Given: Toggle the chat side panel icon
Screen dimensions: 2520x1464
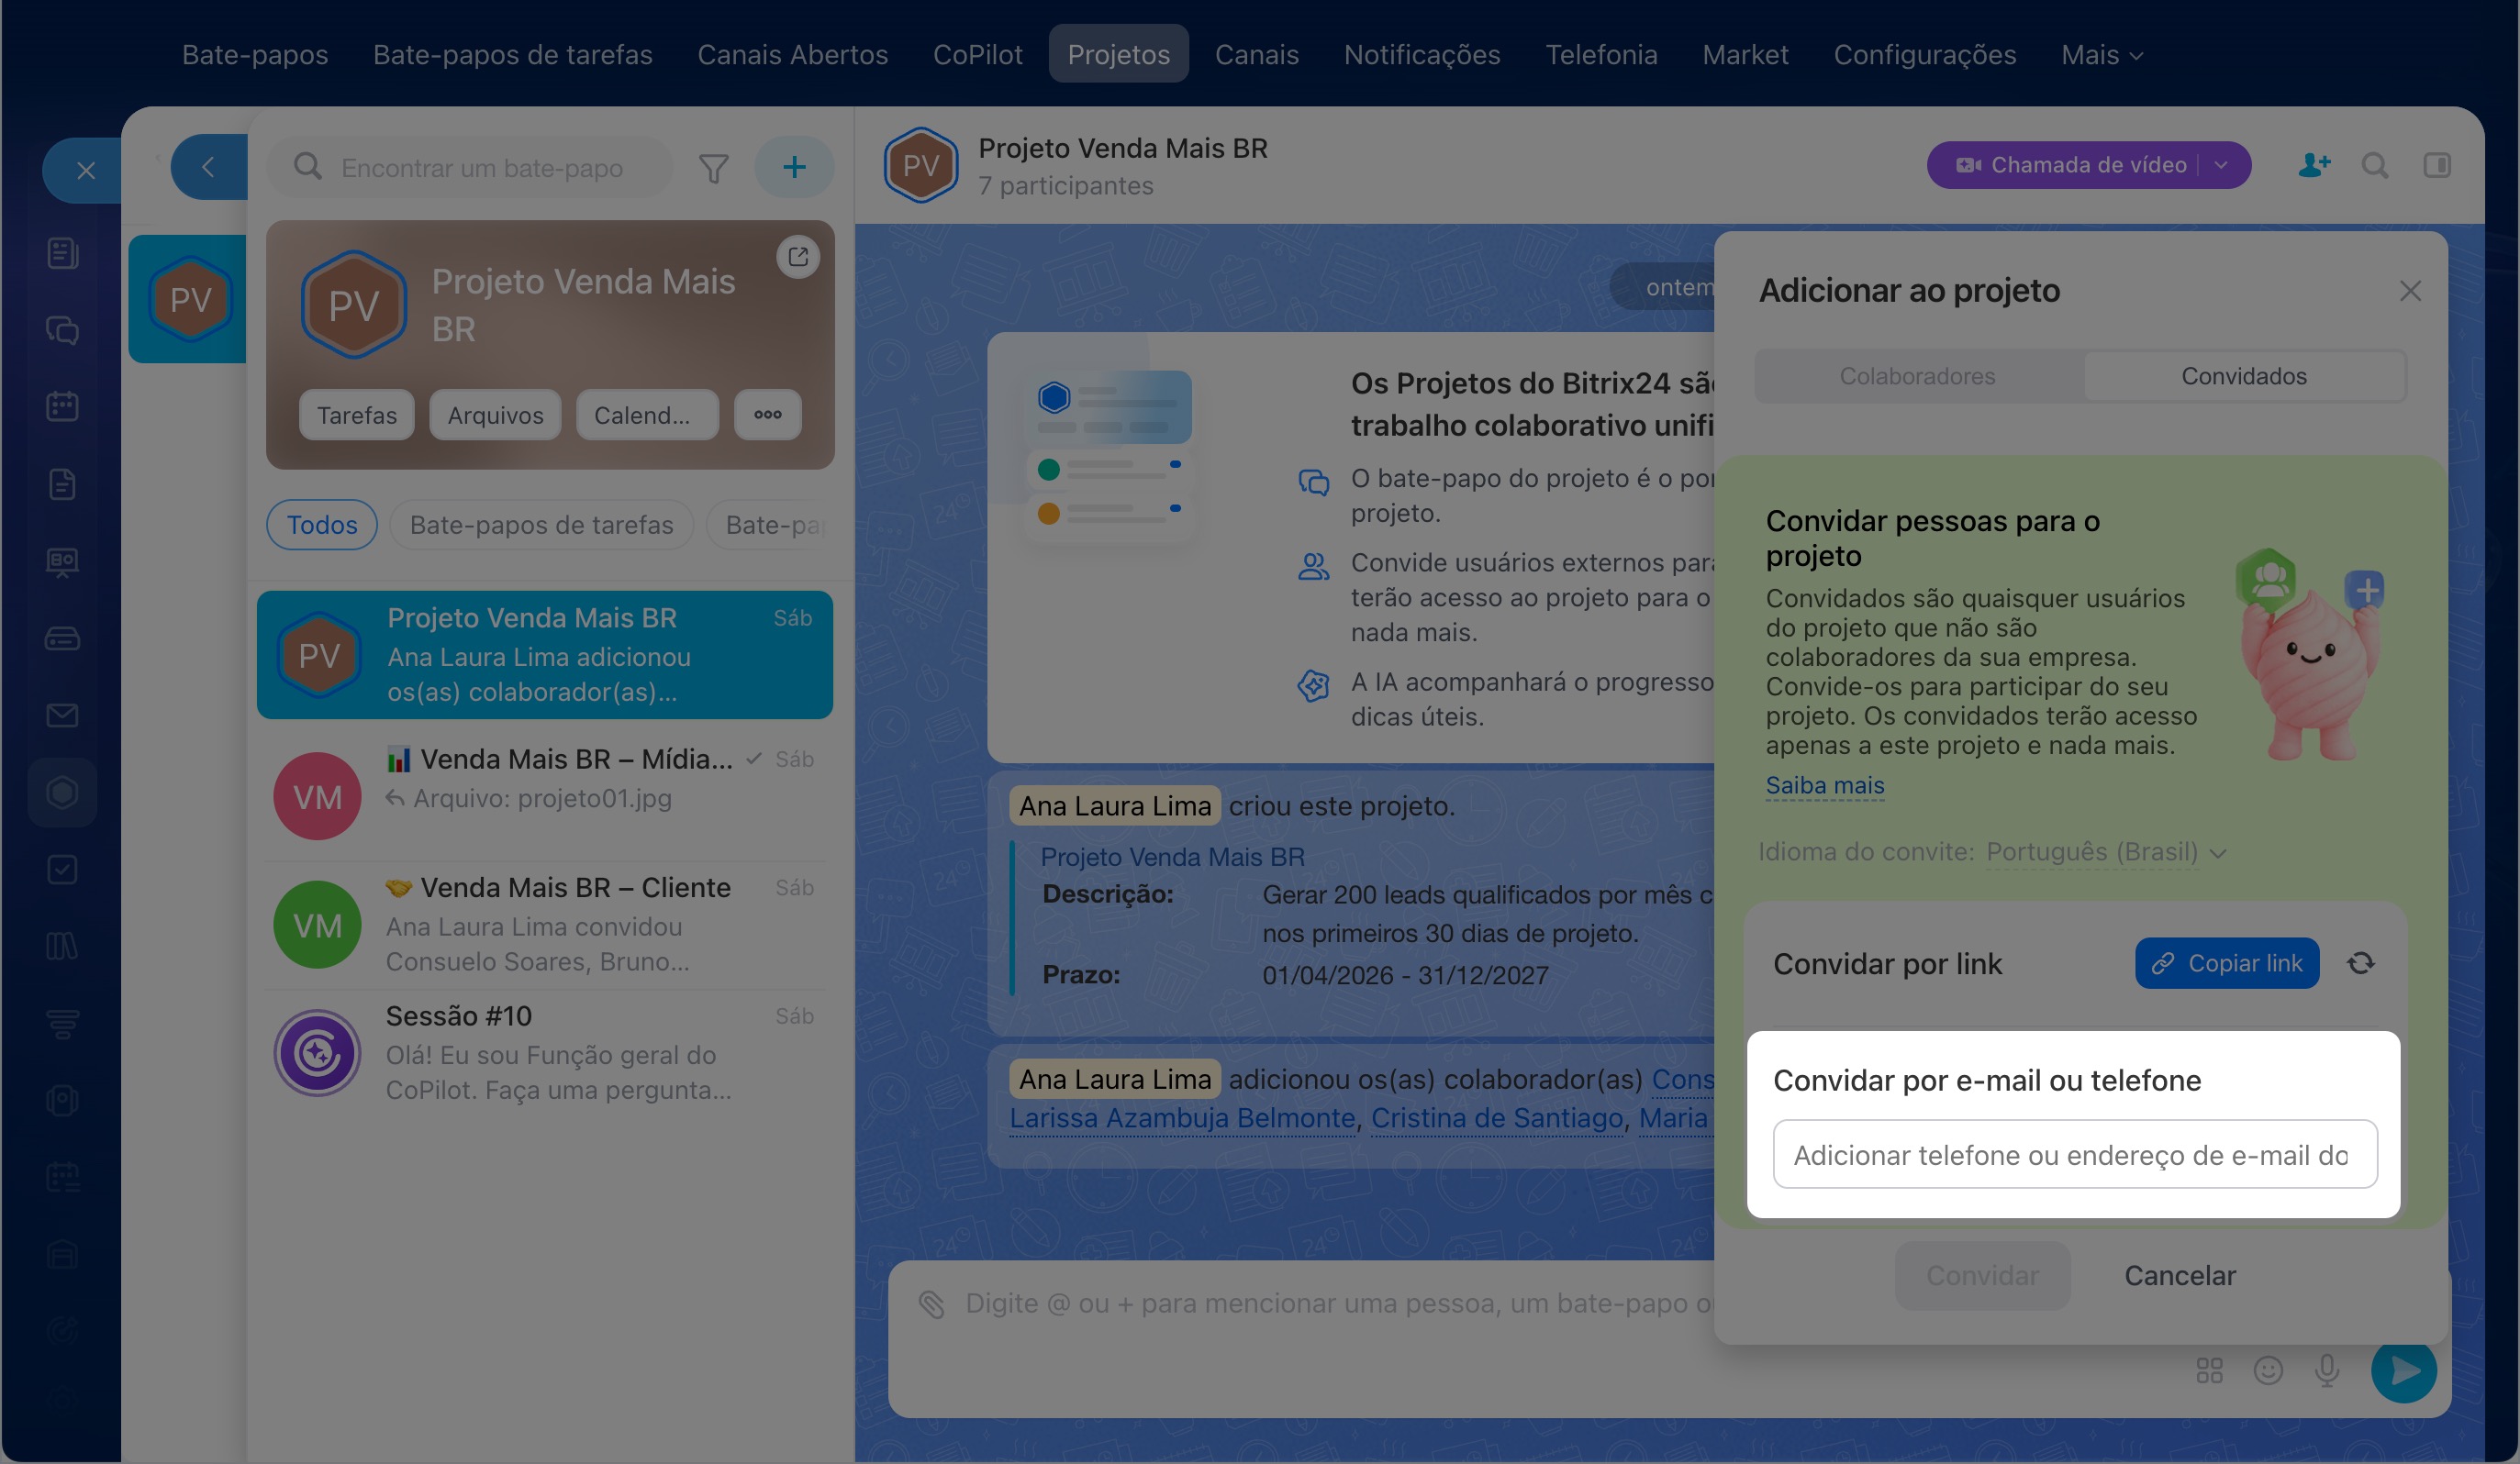Looking at the screenshot, I should point(2437,165).
